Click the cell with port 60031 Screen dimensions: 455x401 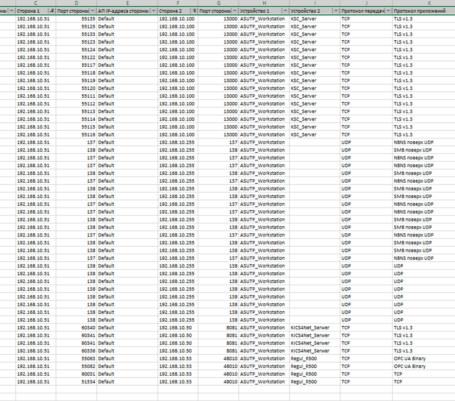click(76, 374)
